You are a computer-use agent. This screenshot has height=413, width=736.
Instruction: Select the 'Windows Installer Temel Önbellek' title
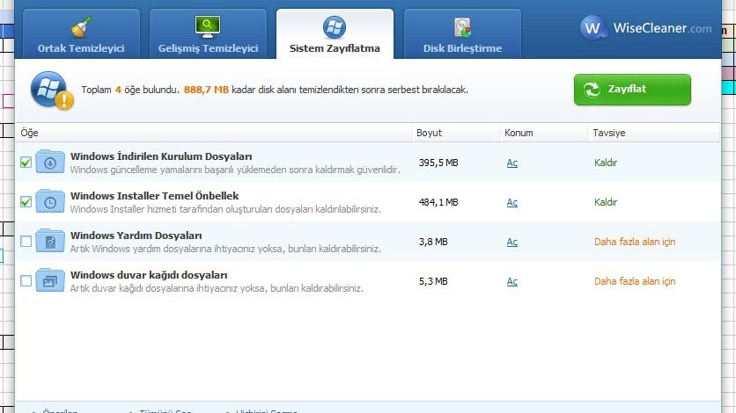(x=154, y=196)
